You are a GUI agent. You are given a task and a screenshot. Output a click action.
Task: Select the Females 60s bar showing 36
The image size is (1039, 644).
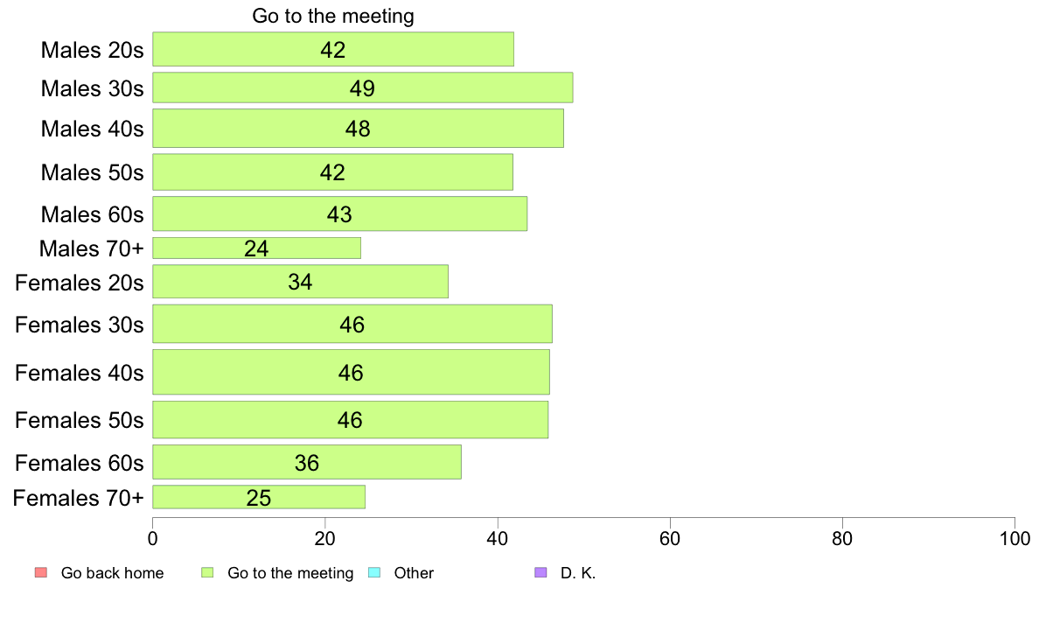(x=307, y=462)
